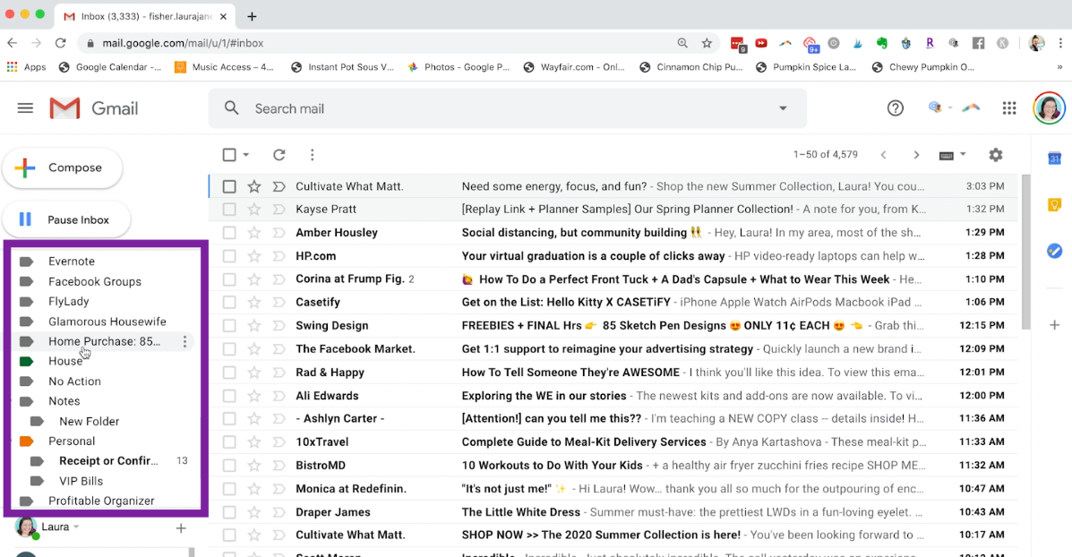This screenshot has height=557, width=1072.
Task: Open the Evernote label
Action: (x=72, y=261)
